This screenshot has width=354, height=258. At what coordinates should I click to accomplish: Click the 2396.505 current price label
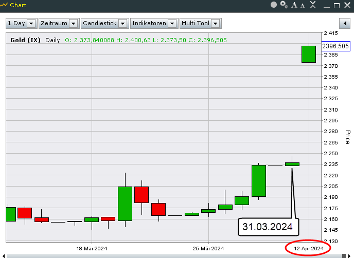click(x=335, y=46)
